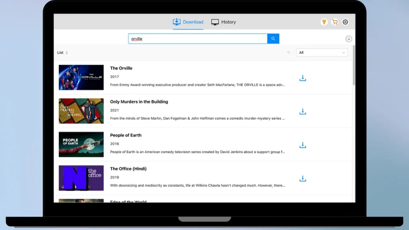Select Only Murders in the Building title
Image resolution: width=409 pixels, height=230 pixels.
click(x=139, y=102)
